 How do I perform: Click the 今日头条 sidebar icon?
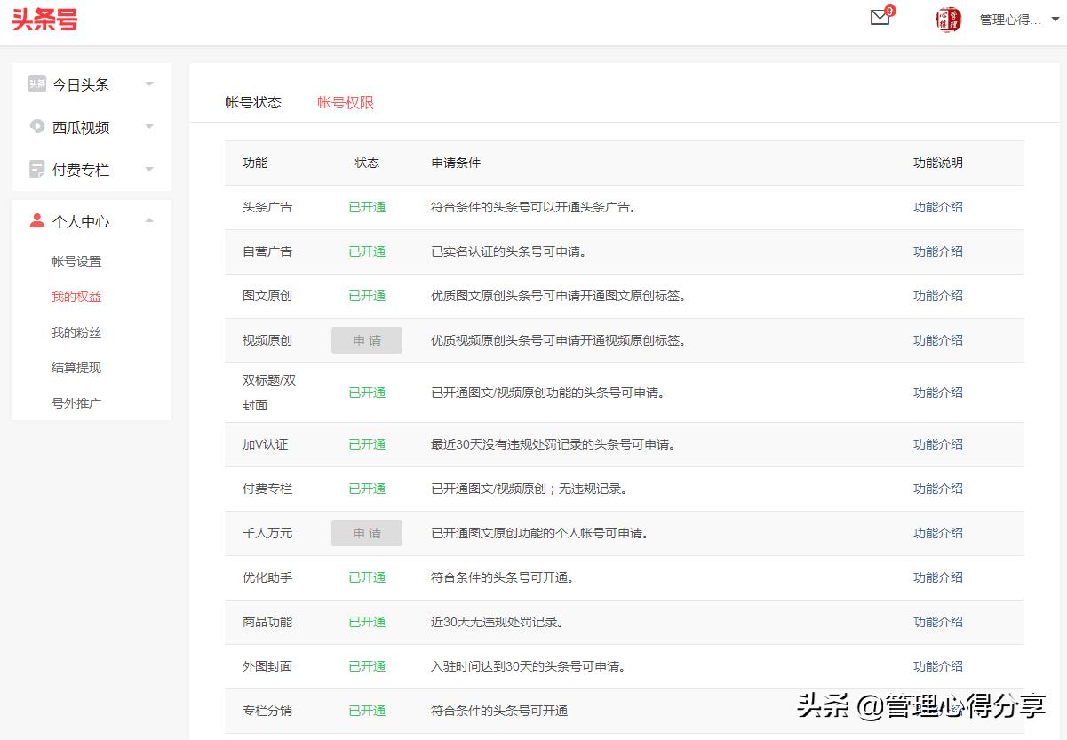tap(36, 84)
